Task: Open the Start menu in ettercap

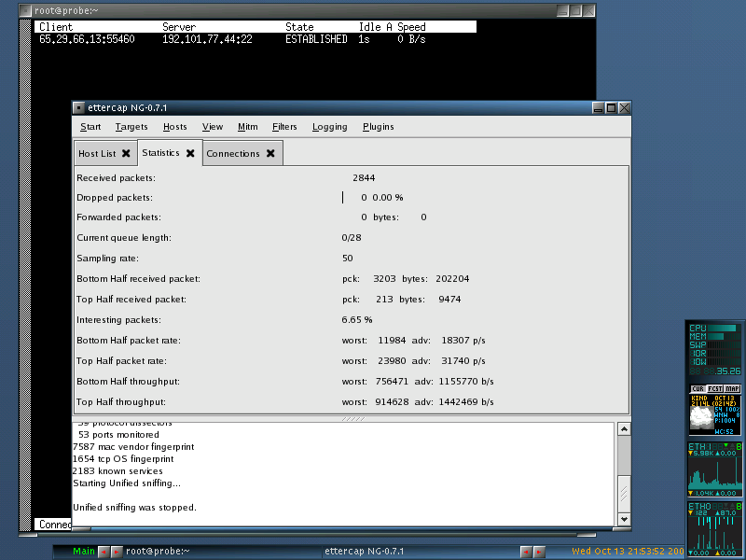Action: [90, 127]
